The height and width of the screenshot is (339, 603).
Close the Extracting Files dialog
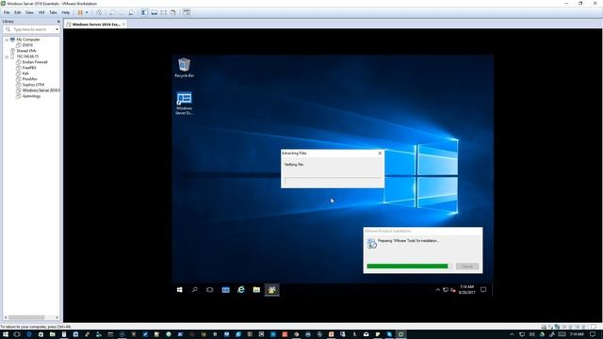[380, 153]
